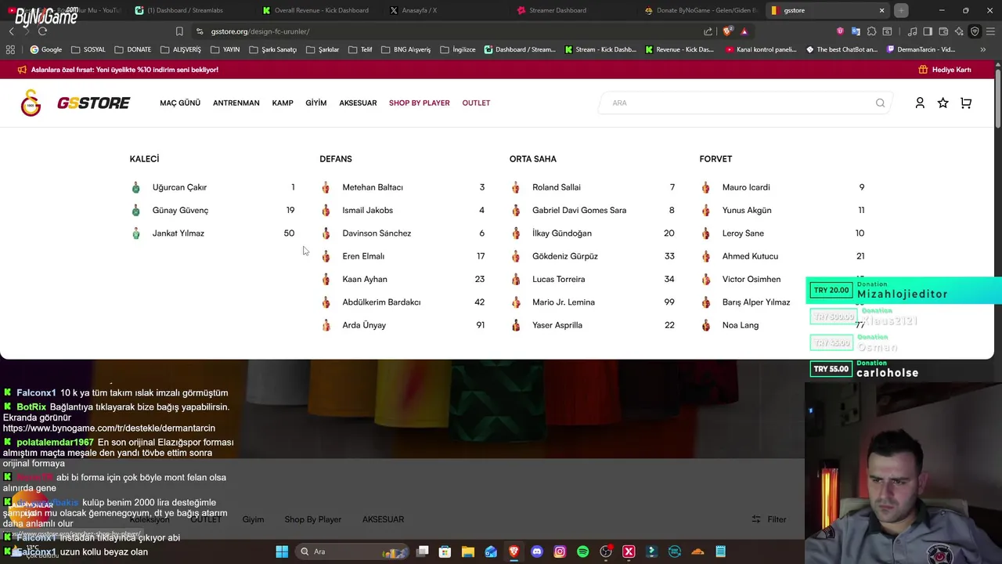1002x564 pixels.
Task: Open the music note playlist icon
Action: 912,31
